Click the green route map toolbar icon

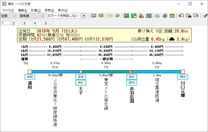pyautogui.click(x=101, y=16)
